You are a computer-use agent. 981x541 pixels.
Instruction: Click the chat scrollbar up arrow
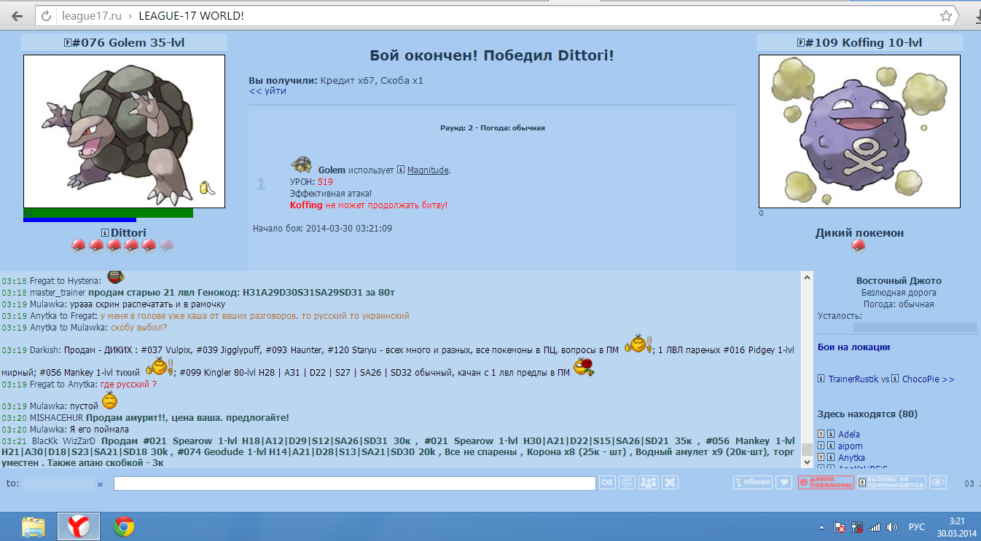tap(807, 277)
